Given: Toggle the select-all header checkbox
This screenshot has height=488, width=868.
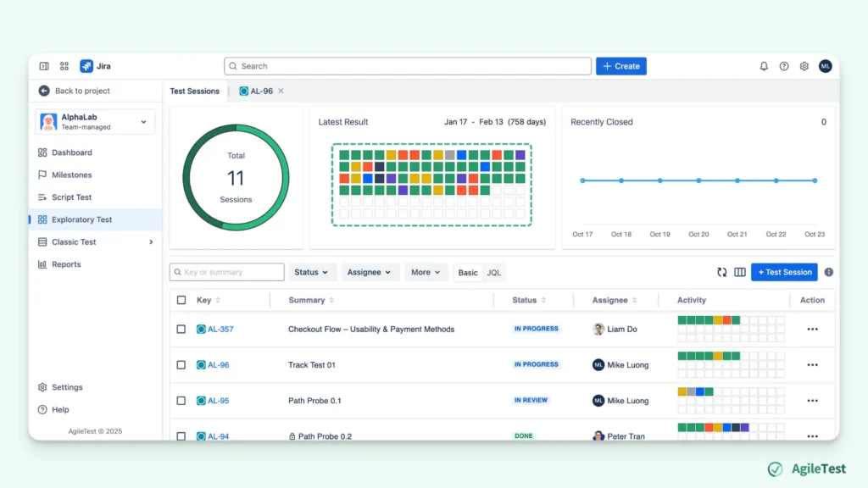Looking at the screenshot, I should (x=181, y=300).
